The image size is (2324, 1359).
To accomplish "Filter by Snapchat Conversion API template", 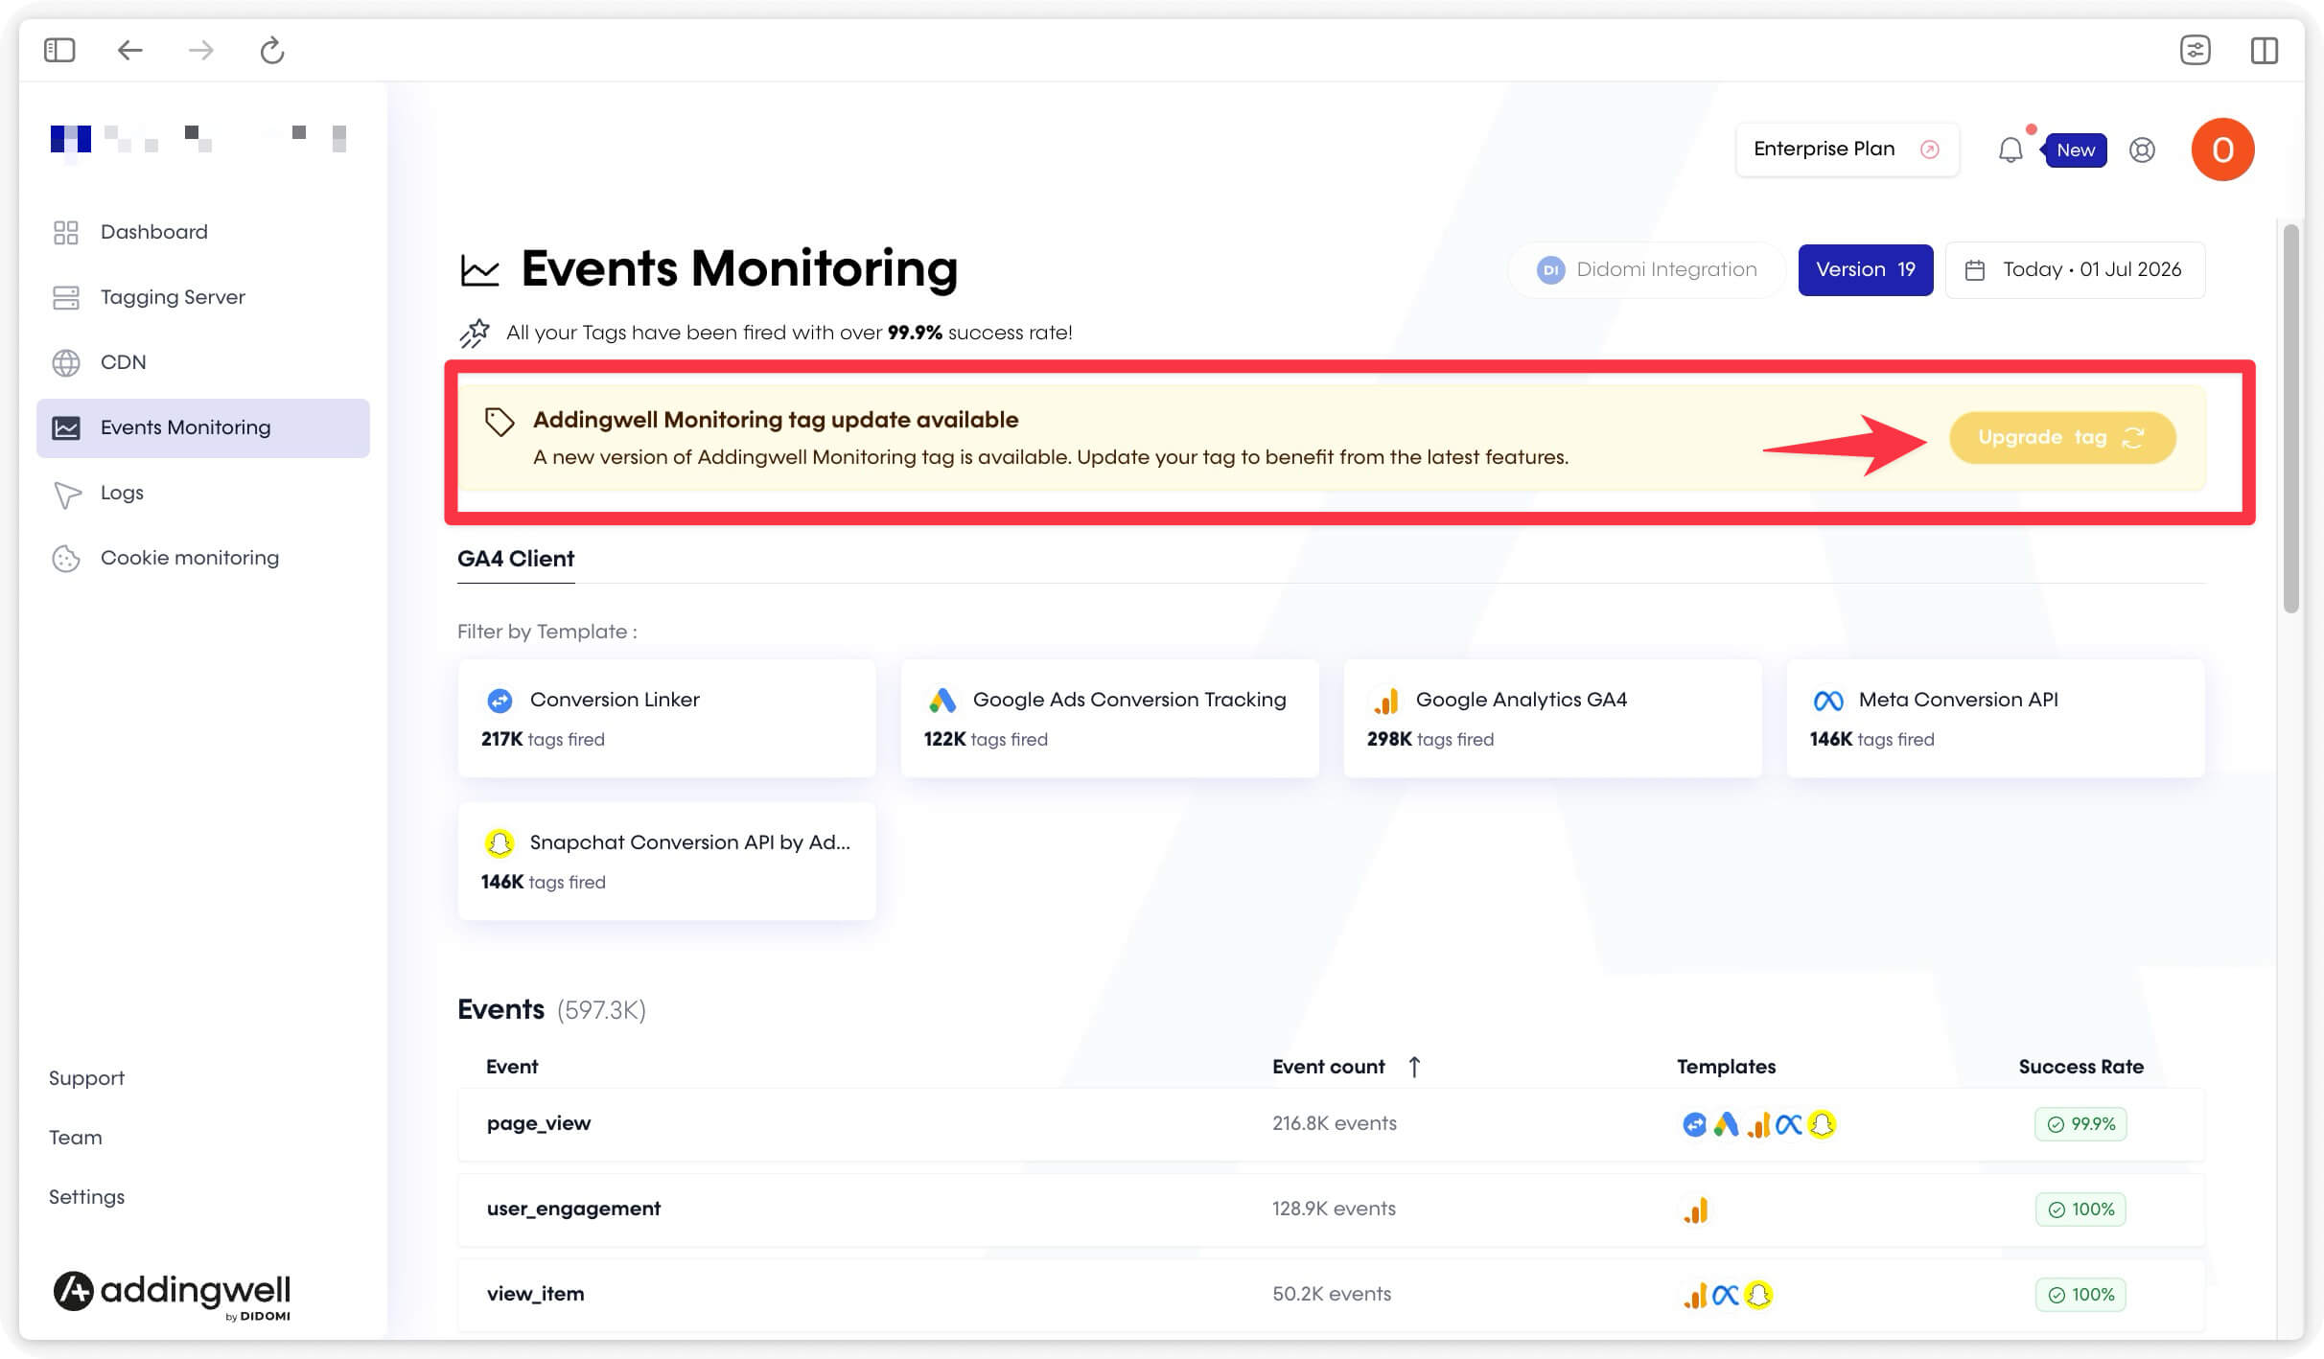I will click(x=666, y=861).
